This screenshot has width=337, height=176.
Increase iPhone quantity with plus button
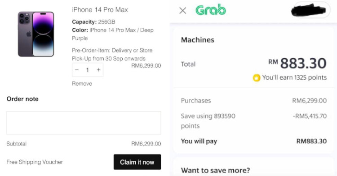(x=98, y=70)
